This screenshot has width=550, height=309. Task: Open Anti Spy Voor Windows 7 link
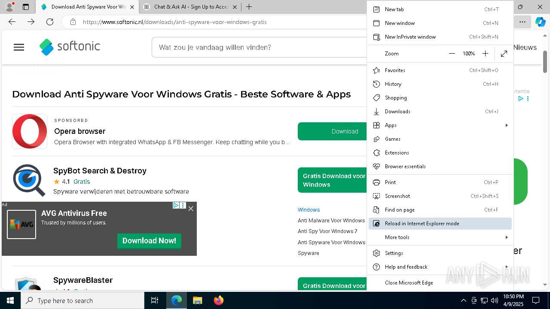tap(327, 231)
